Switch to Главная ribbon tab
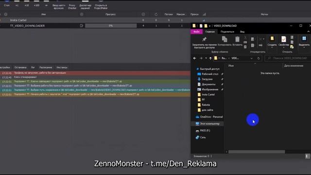 coord(210,32)
